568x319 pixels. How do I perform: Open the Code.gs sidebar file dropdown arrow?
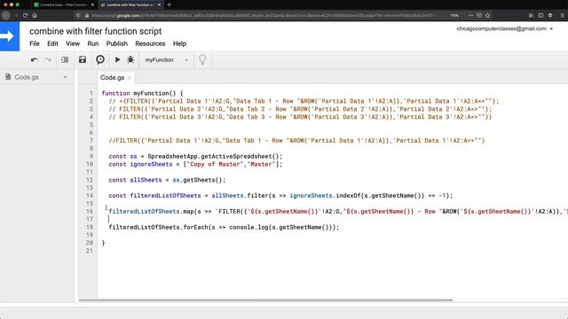65,77
